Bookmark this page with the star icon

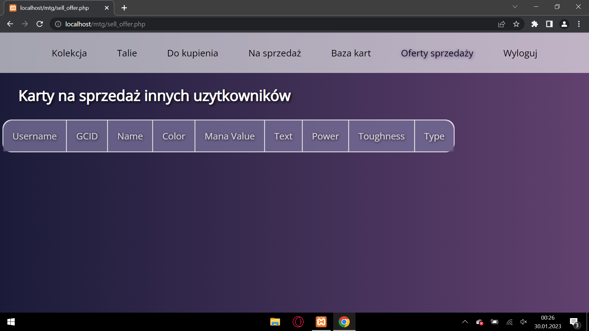[516, 24]
